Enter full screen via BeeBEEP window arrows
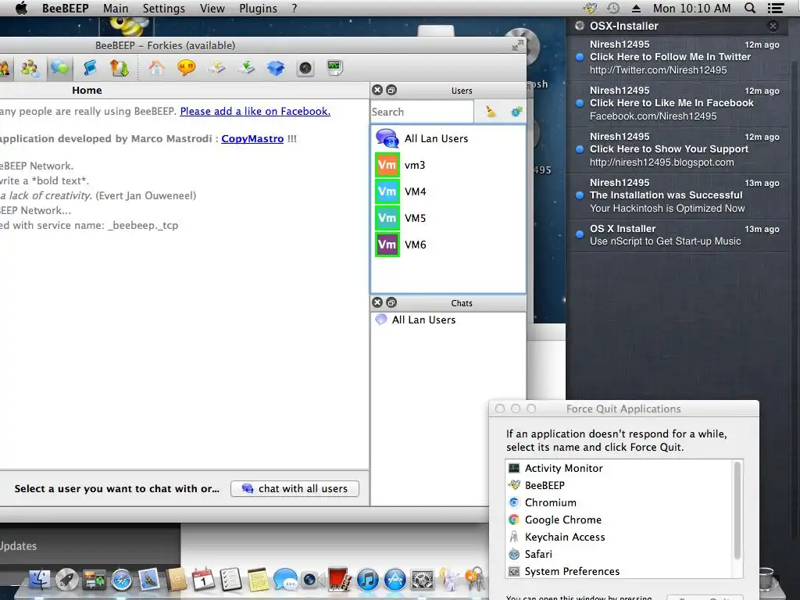 click(517, 45)
